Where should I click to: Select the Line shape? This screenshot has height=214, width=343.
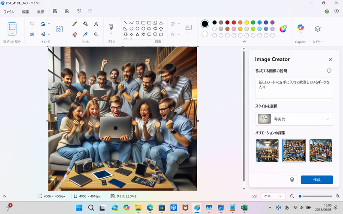(126, 23)
